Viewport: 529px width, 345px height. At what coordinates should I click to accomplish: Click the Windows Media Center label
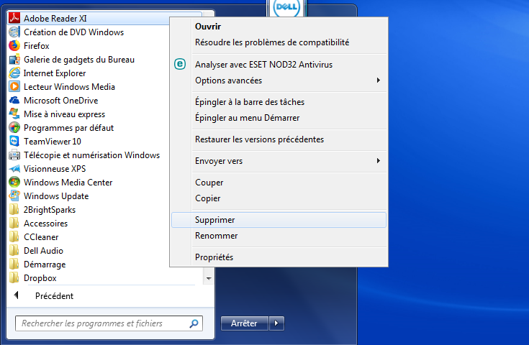[x=68, y=183]
